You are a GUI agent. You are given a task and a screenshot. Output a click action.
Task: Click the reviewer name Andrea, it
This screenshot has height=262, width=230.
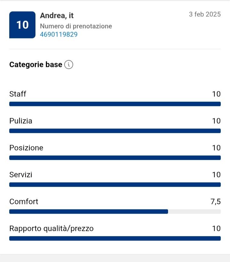(57, 15)
